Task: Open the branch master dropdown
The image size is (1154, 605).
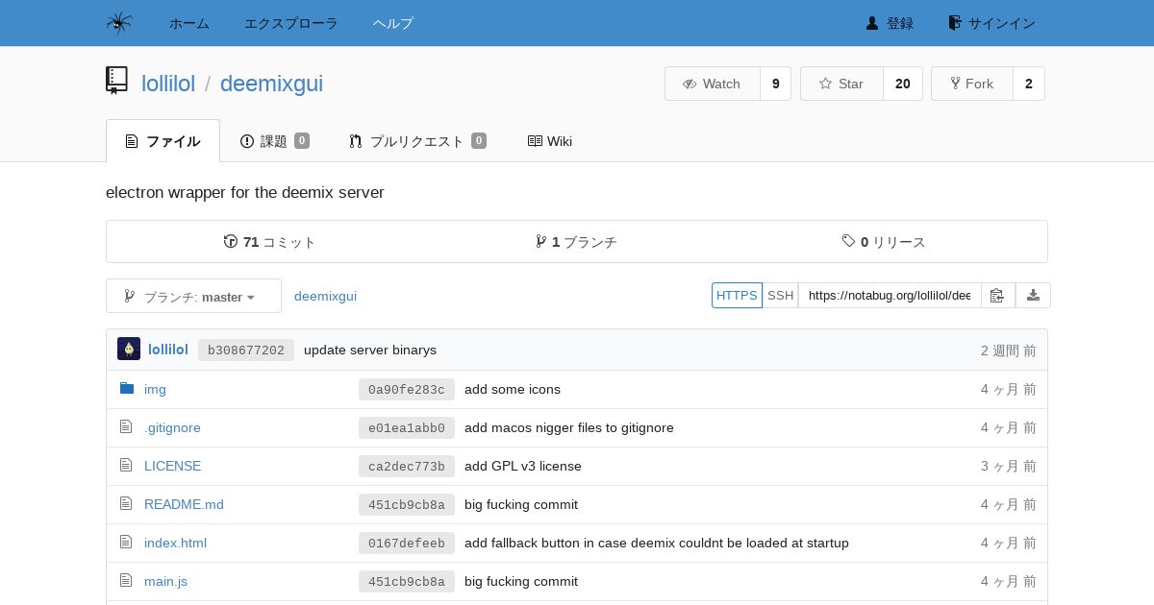Action: pos(193,296)
